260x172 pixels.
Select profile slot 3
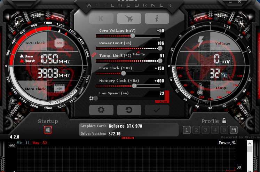click(206, 130)
